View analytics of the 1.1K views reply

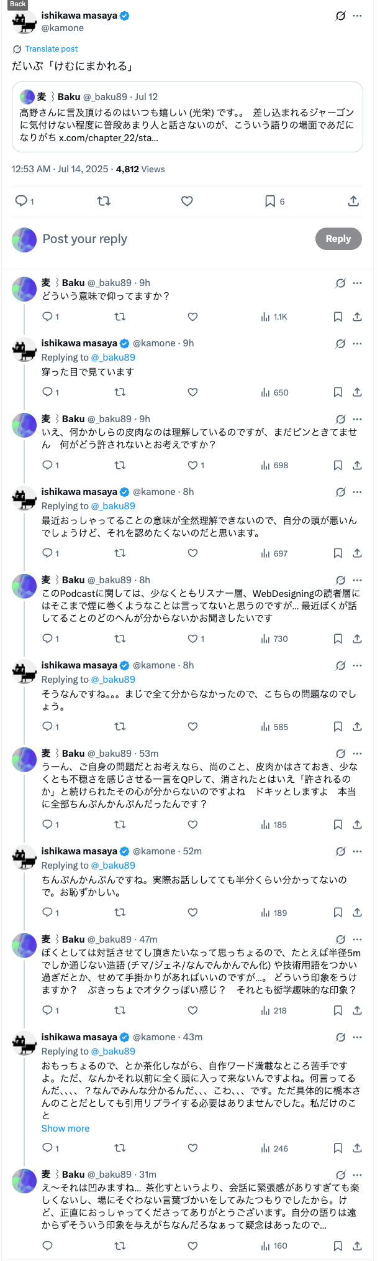tap(274, 317)
